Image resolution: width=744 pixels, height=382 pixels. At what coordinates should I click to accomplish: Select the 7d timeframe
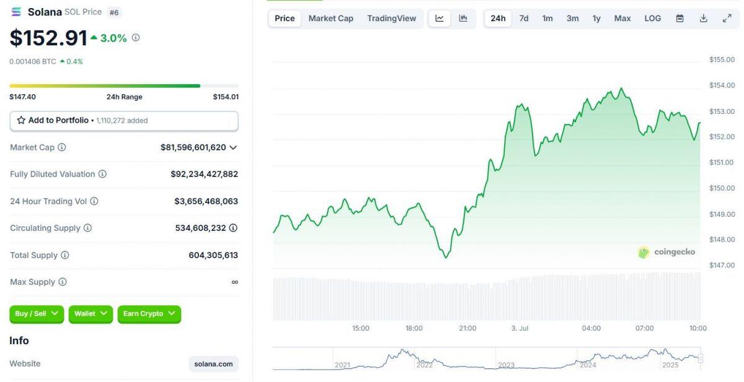point(523,18)
